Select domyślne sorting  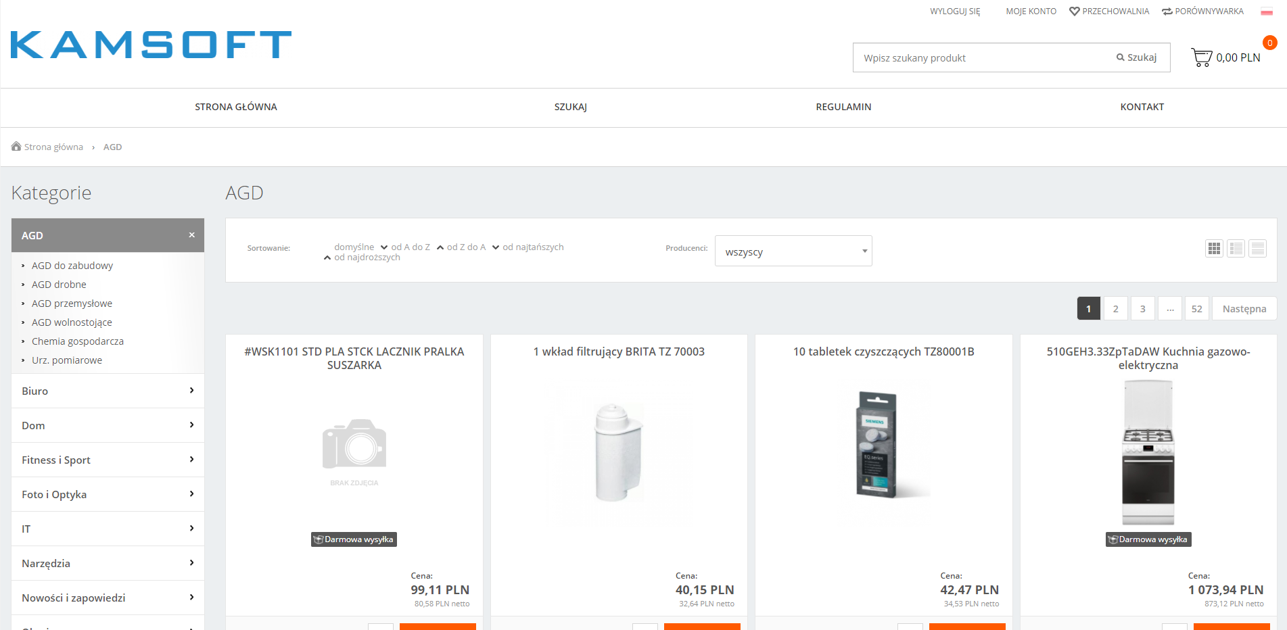coord(354,247)
